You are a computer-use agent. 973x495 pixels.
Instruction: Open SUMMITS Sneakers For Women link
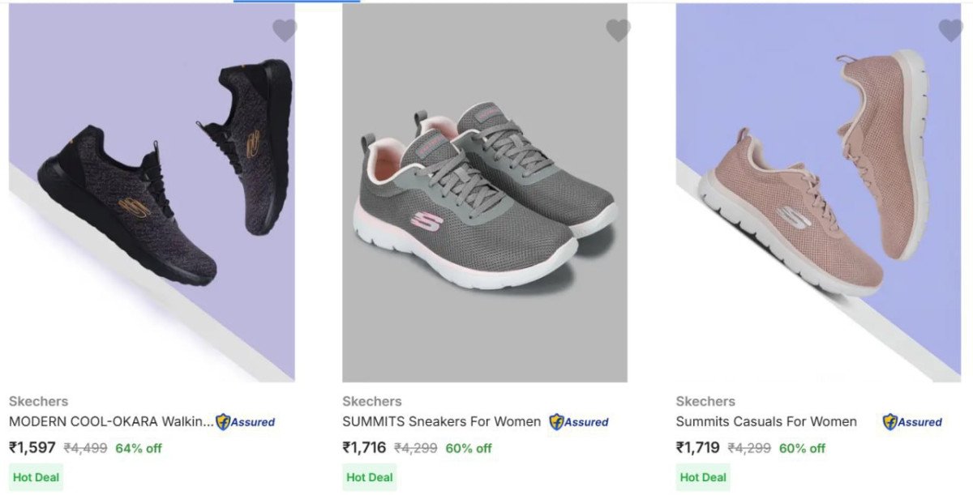pos(441,422)
